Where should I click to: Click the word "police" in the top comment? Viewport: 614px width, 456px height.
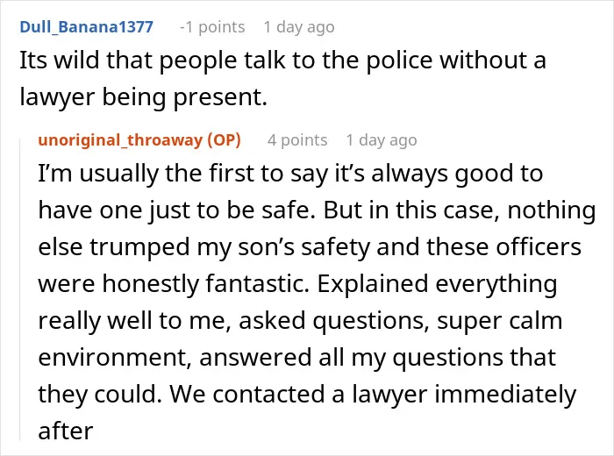click(x=399, y=61)
